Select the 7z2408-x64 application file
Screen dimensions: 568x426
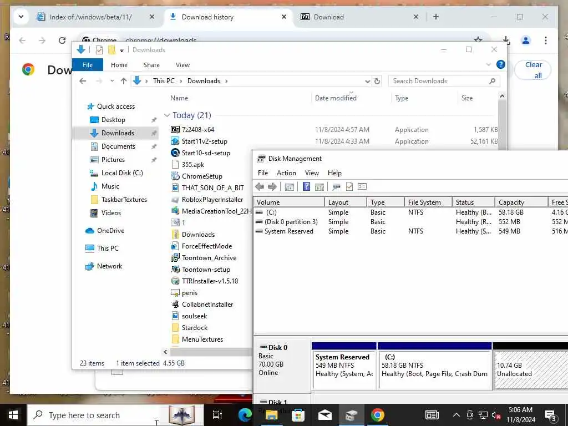click(x=198, y=130)
